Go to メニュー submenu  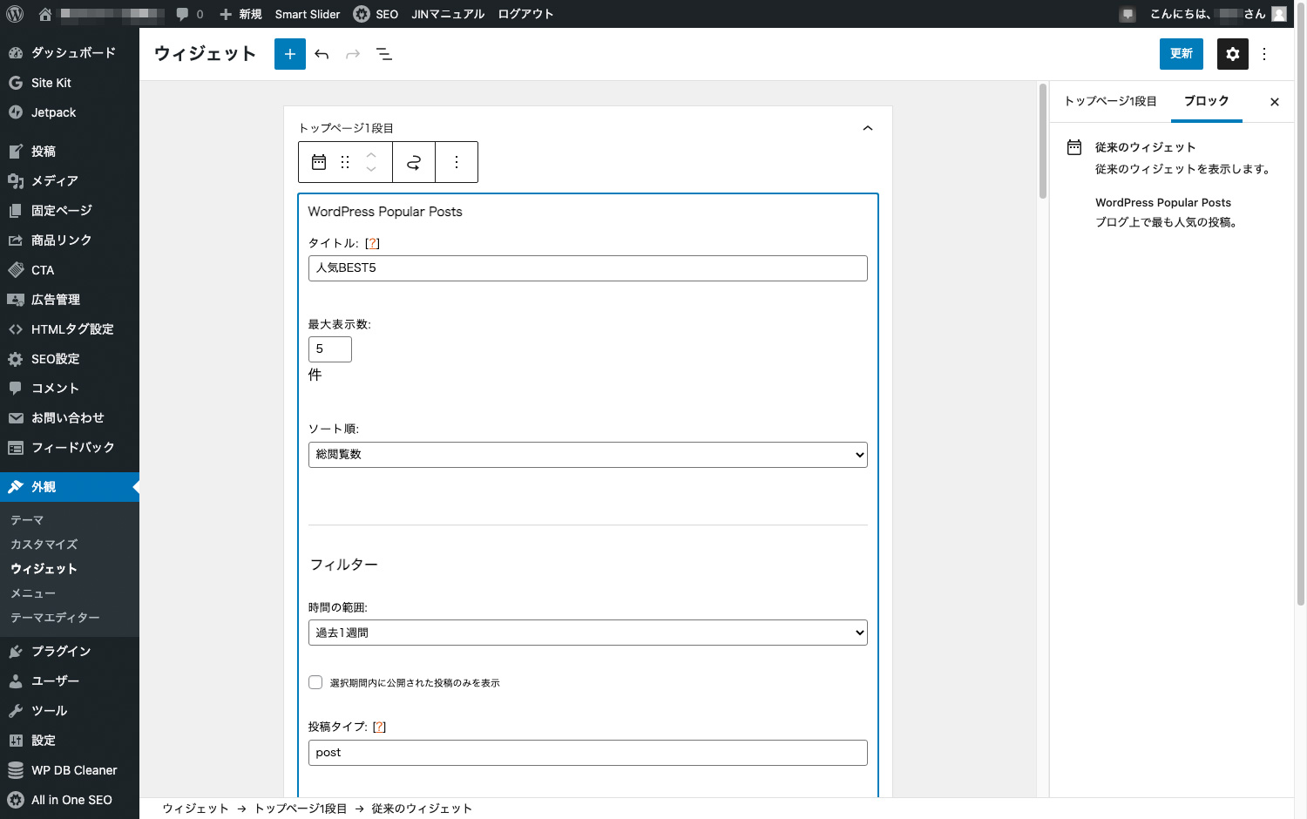(x=33, y=593)
